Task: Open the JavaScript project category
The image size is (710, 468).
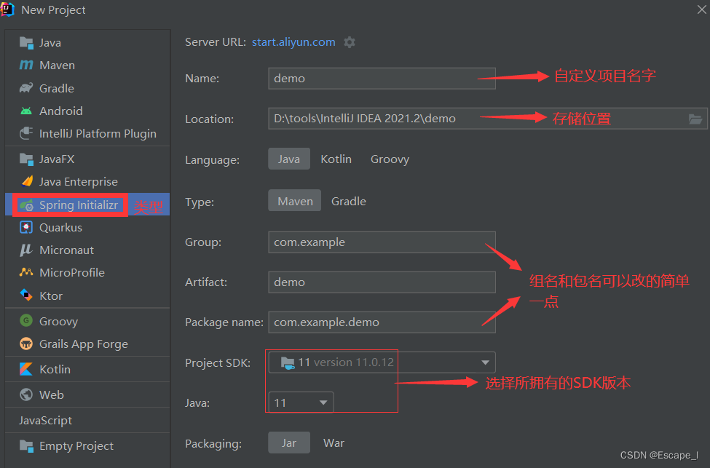Action: [x=45, y=420]
